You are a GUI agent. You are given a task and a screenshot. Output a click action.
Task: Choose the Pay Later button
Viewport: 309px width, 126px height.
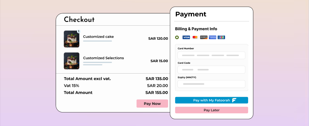211,110
